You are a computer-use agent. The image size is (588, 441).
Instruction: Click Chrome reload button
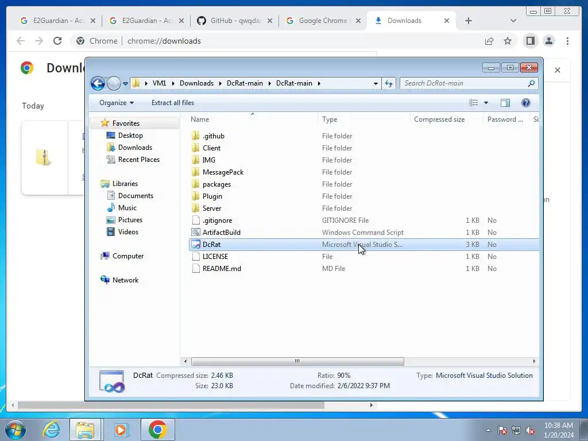pyautogui.click(x=57, y=41)
